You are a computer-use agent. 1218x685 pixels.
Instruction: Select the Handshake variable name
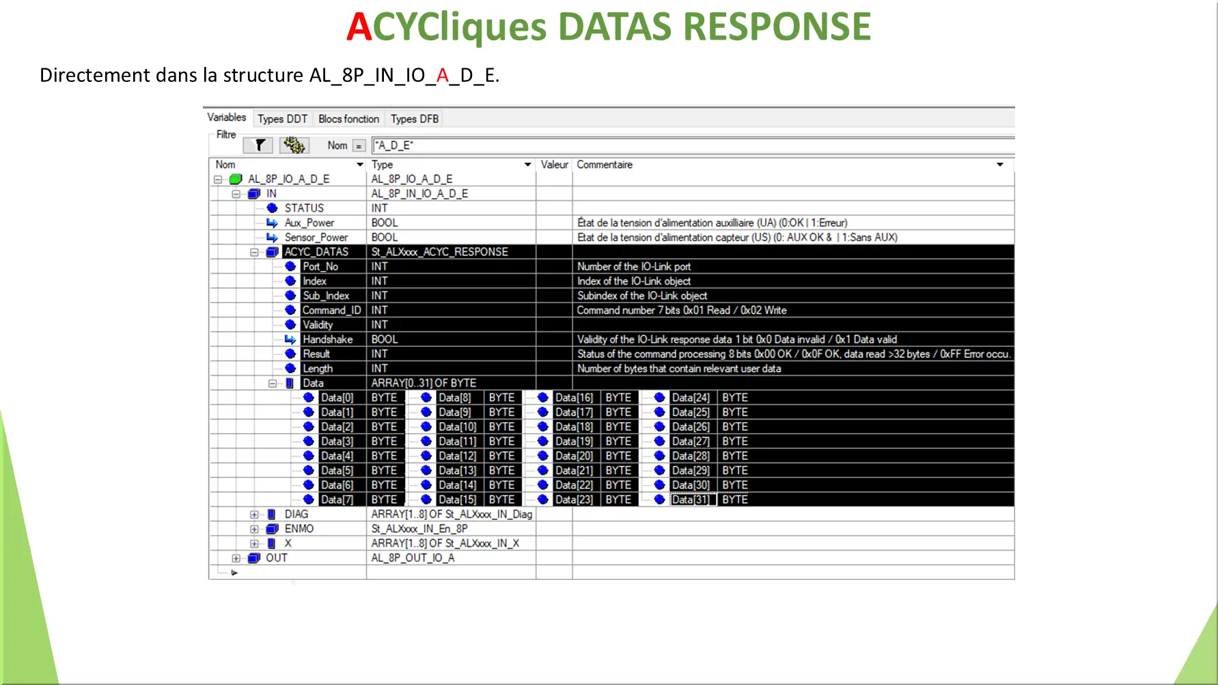tap(328, 339)
